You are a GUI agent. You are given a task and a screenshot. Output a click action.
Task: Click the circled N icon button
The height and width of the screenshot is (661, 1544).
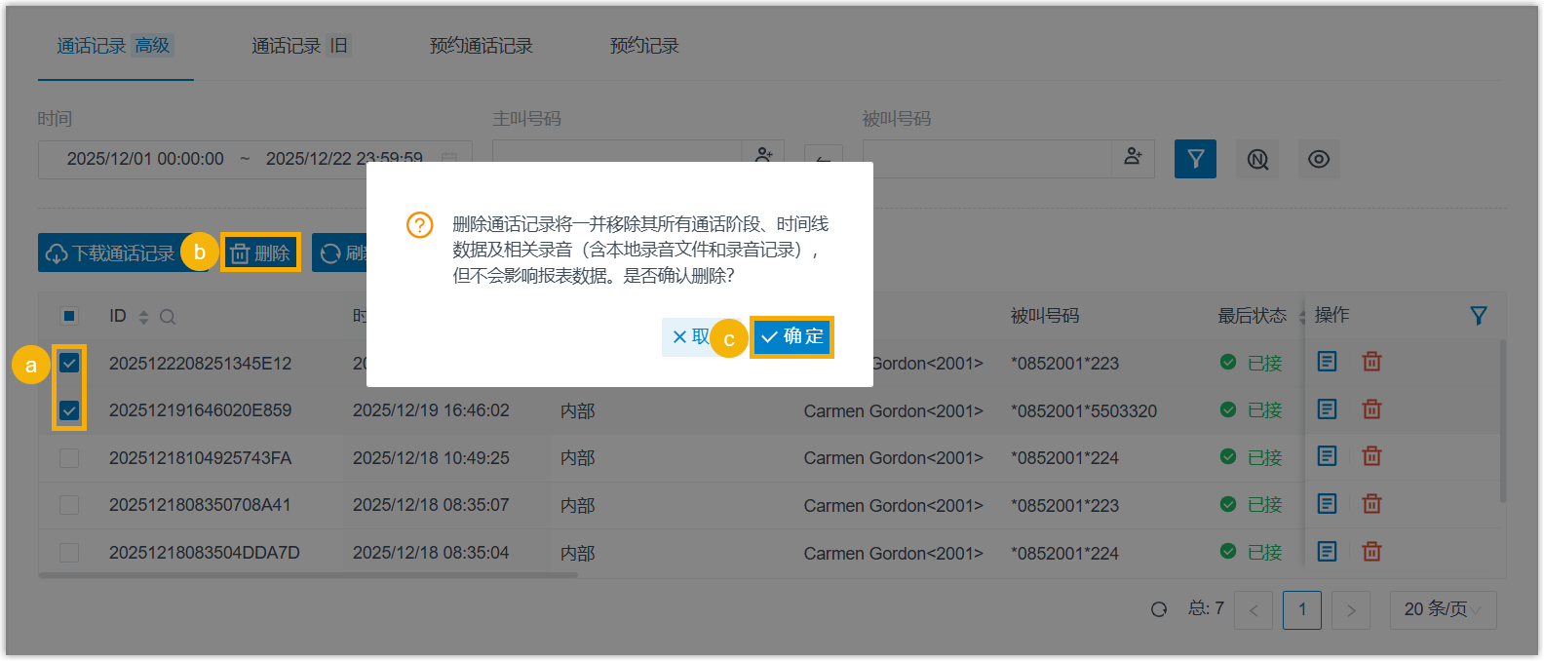click(x=1257, y=159)
